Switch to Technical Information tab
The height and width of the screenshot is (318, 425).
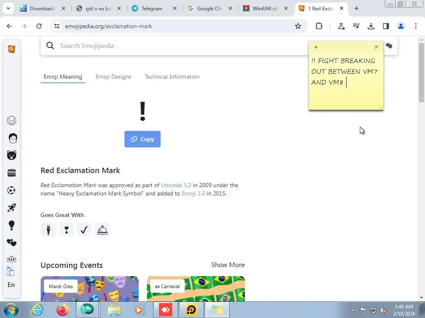coord(172,77)
